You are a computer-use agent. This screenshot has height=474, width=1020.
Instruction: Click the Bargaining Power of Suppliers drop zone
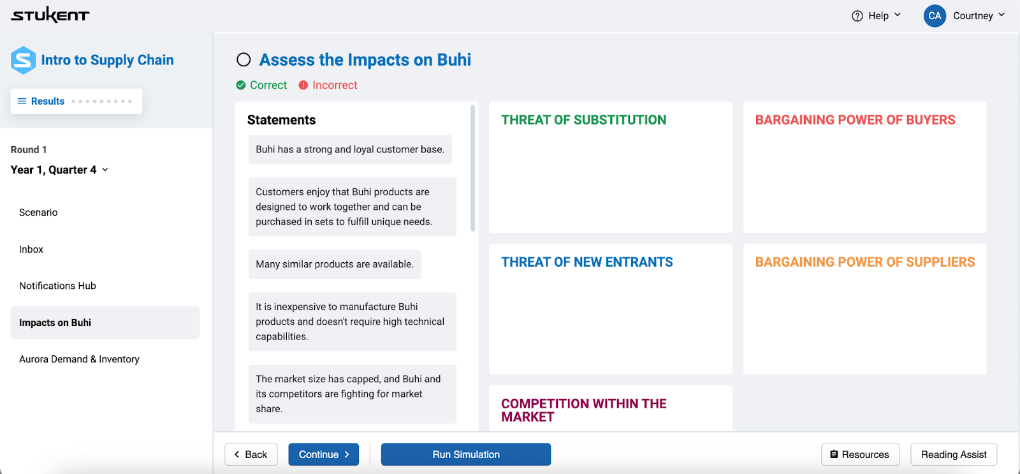tap(864, 309)
